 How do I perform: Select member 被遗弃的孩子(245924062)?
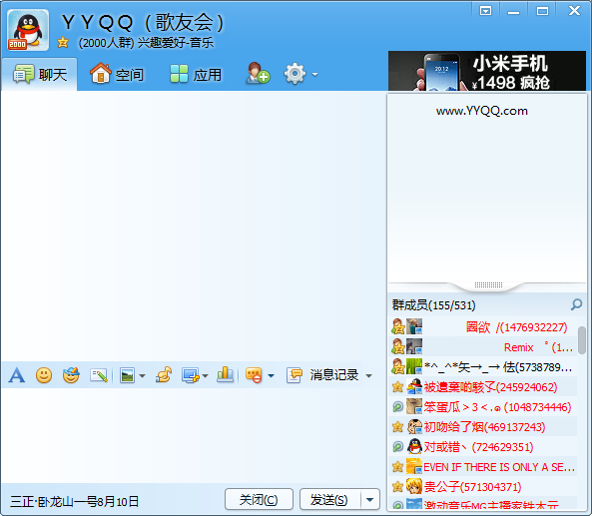coord(483,387)
